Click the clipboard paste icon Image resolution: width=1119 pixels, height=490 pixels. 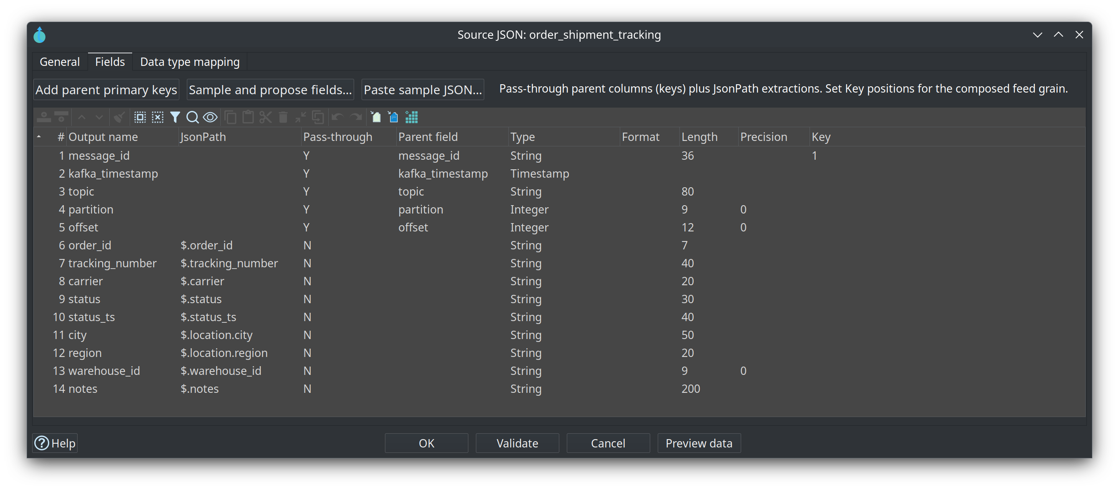(248, 117)
